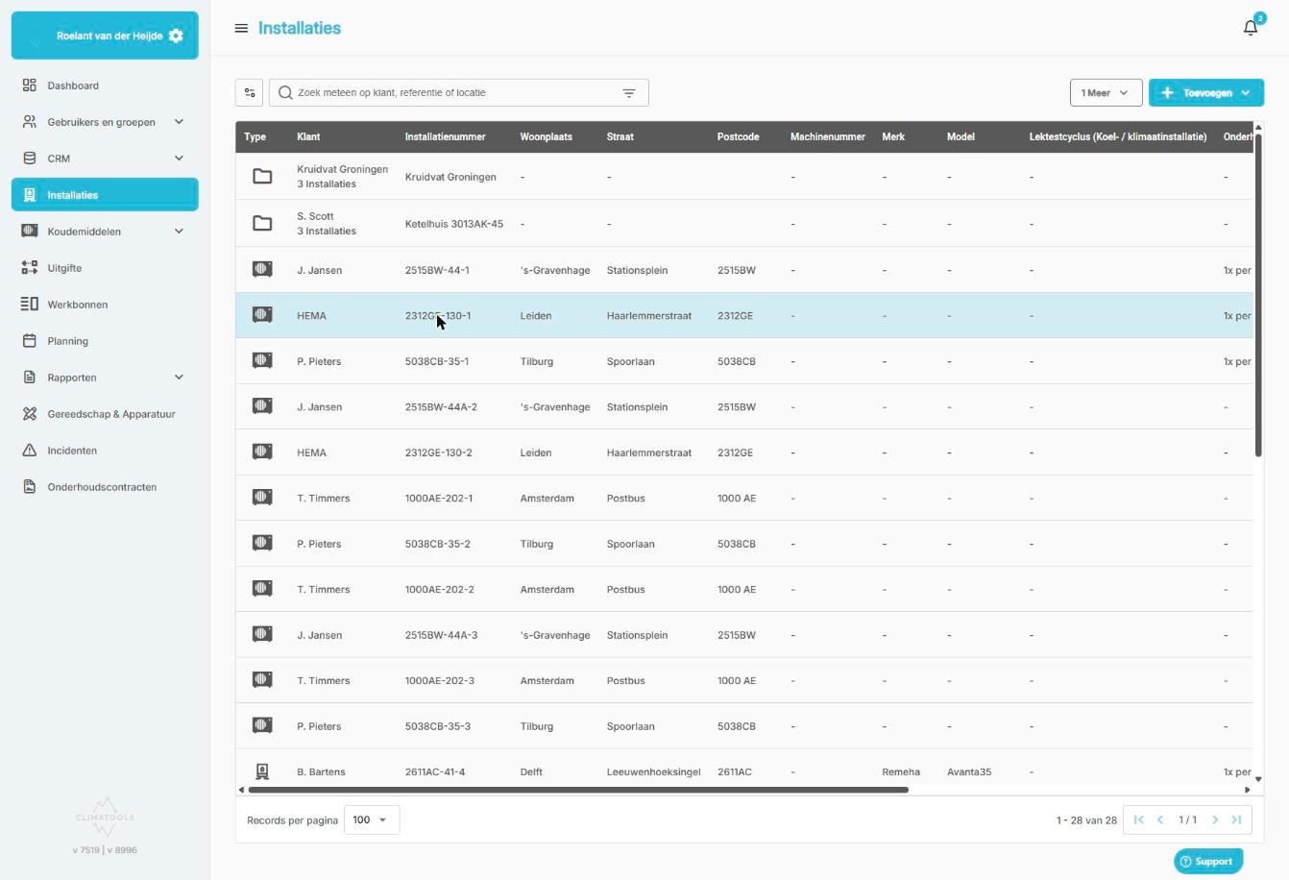Expand the Koudemiddelen submenu
Screen dimensions: 1289x880
tap(179, 232)
